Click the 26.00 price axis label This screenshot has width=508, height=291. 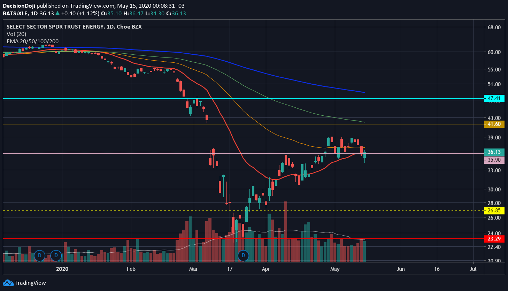[494, 217]
